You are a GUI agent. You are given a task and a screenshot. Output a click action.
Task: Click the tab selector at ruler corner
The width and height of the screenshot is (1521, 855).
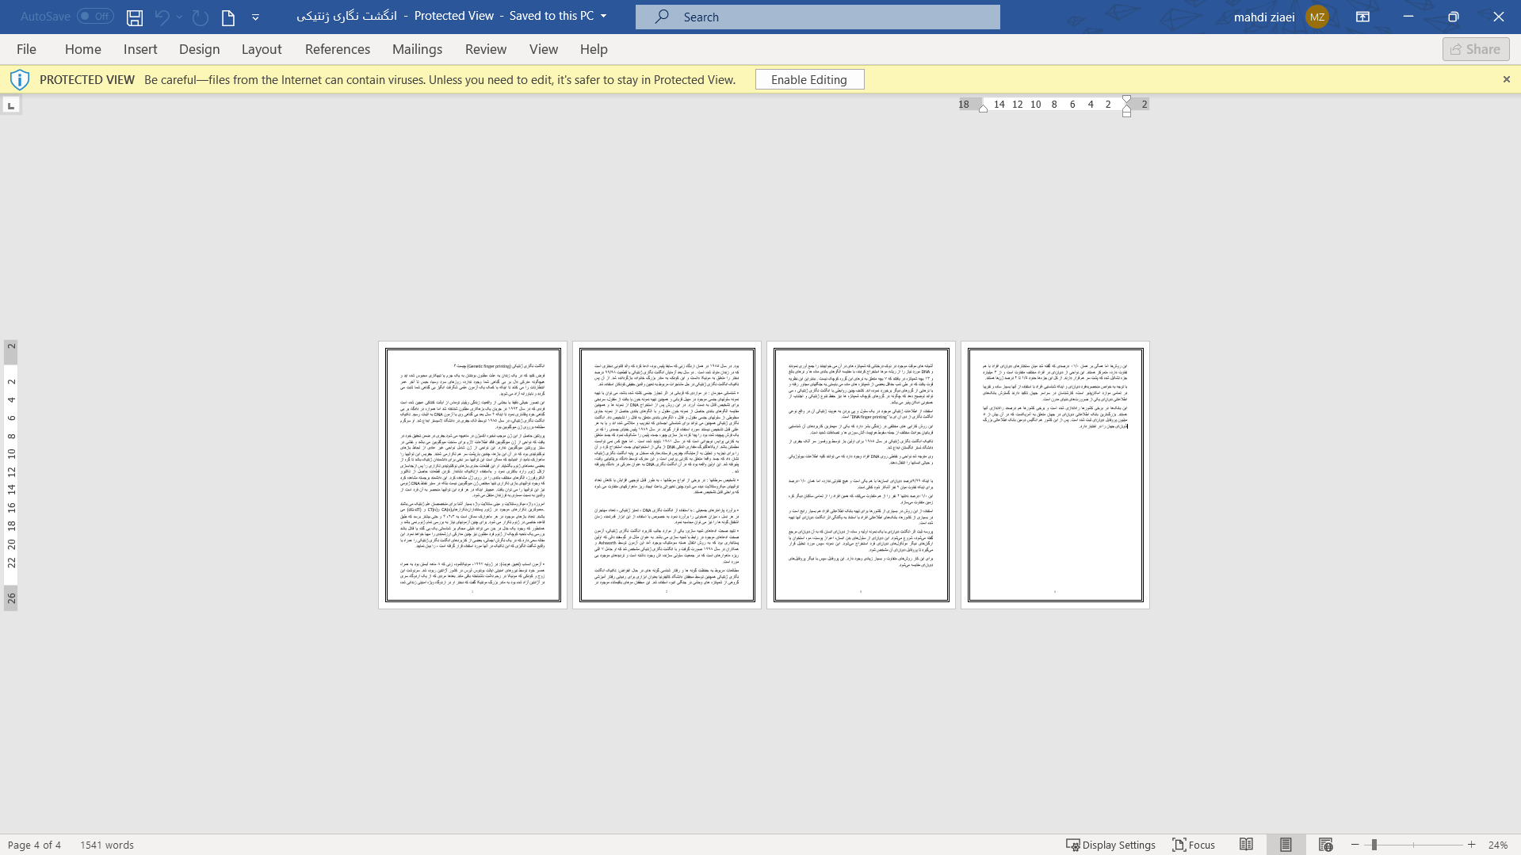(11, 105)
